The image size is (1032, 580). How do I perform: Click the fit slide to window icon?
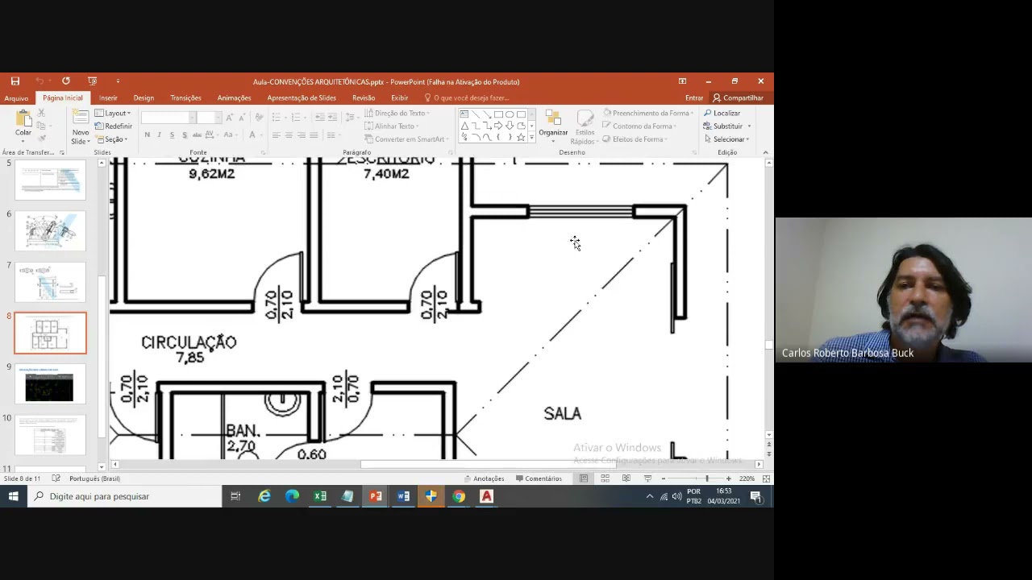766,478
